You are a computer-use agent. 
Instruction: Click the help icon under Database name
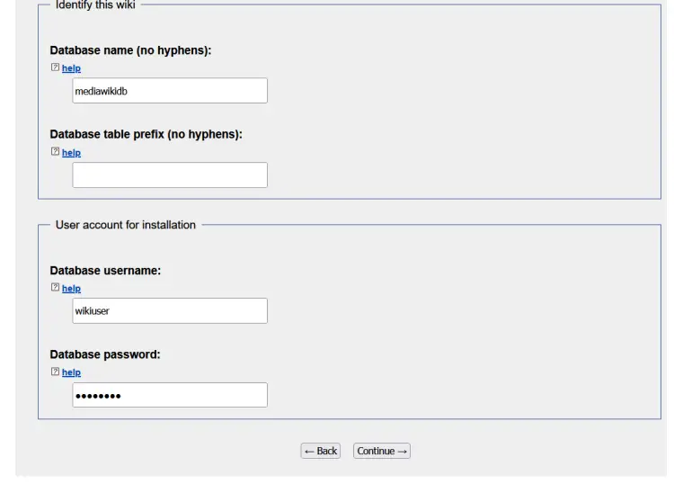[x=55, y=67]
